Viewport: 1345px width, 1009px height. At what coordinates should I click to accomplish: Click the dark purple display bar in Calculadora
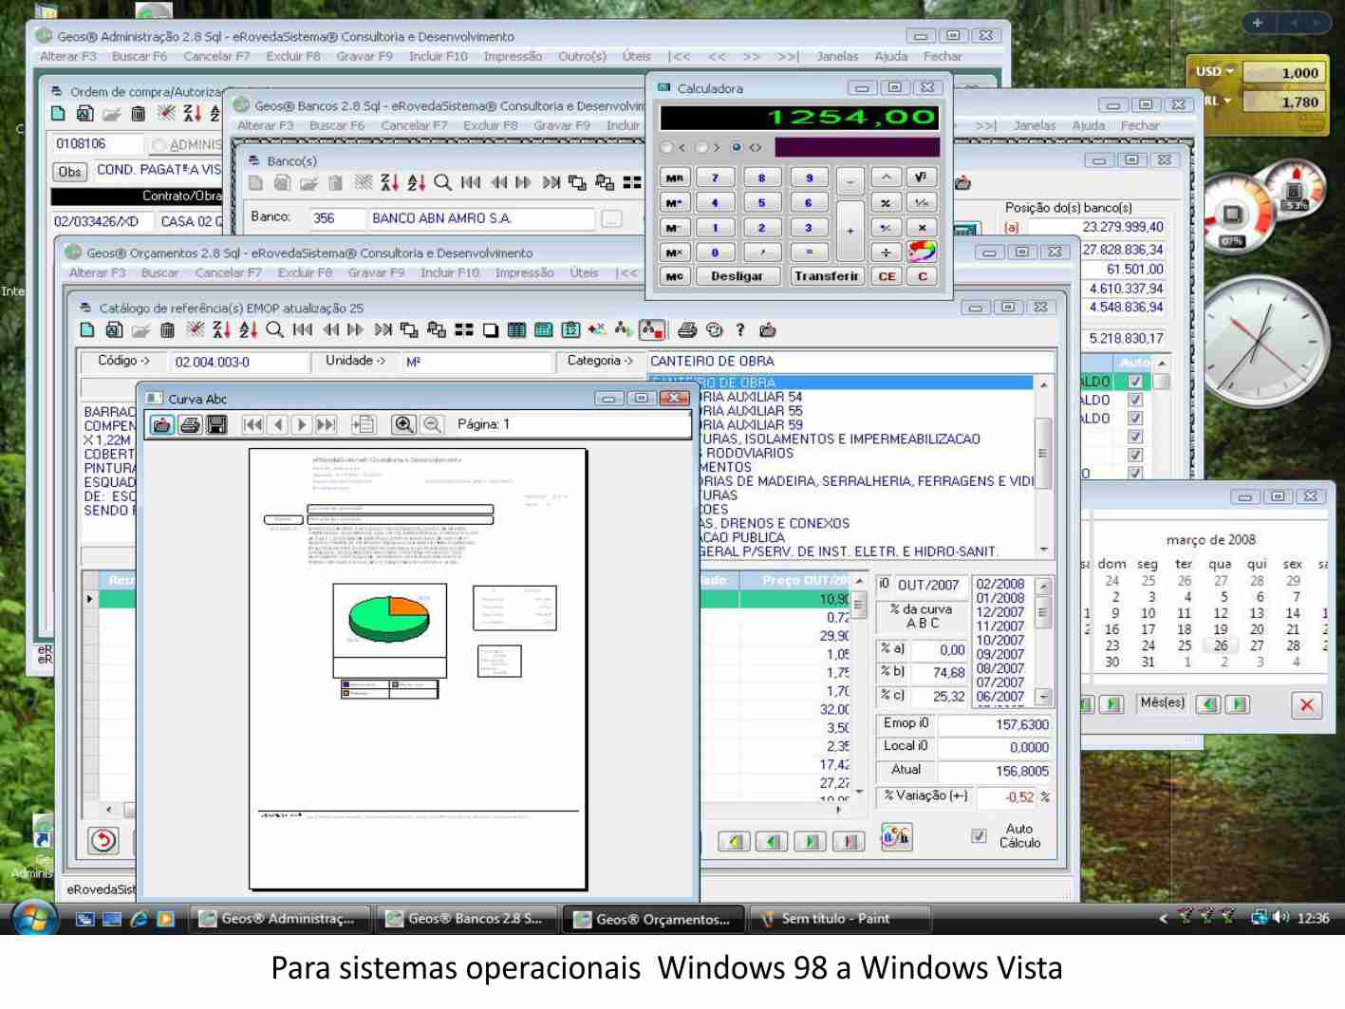[x=857, y=147]
